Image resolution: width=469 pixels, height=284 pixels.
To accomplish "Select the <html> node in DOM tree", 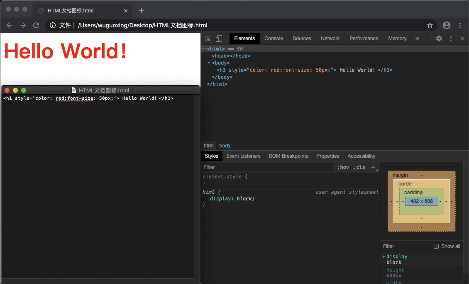I will point(216,48).
